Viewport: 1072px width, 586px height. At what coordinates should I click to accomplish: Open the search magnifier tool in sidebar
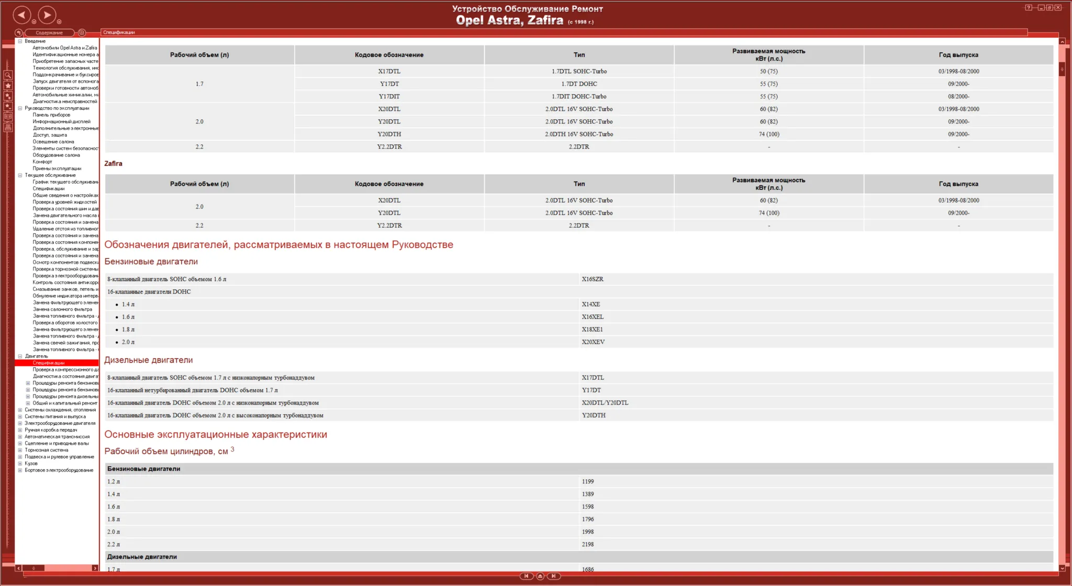(x=8, y=75)
